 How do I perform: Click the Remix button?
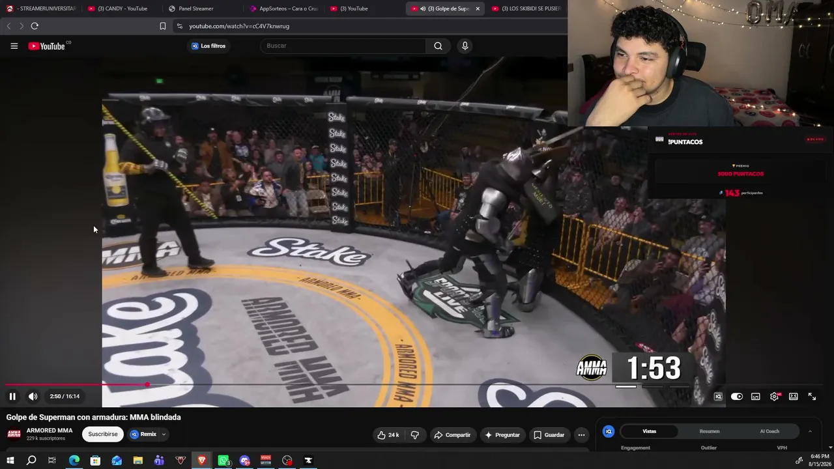[x=143, y=434]
